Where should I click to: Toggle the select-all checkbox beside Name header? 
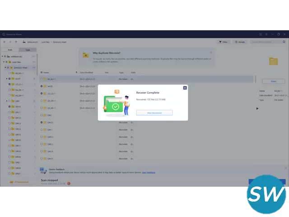tap(41, 72)
